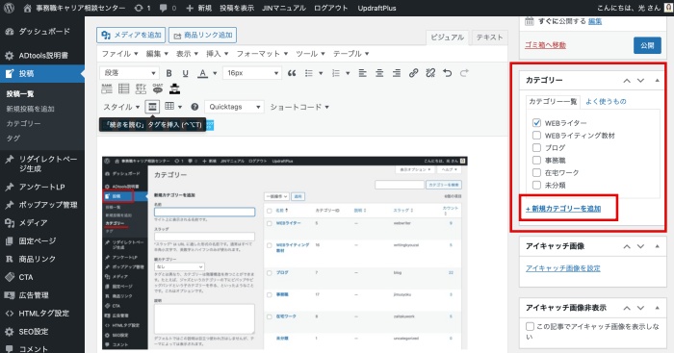
Task: Open SEO設定 in sidebar
Action: pos(33,332)
